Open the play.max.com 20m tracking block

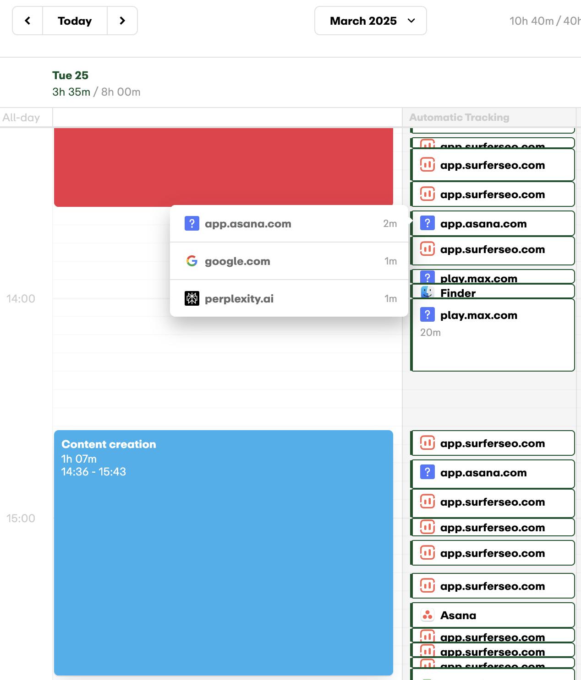493,335
